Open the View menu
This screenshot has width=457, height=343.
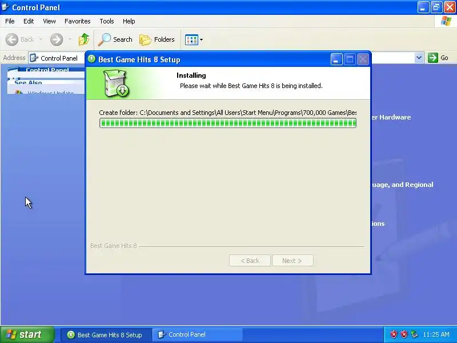49,21
